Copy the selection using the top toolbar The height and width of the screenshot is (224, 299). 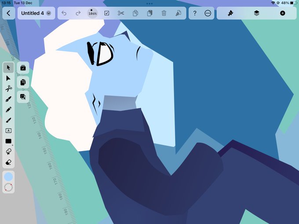[135, 13]
